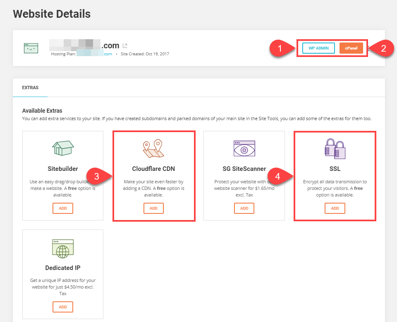Add SSL encryption
397x322 pixels.
(335, 208)
